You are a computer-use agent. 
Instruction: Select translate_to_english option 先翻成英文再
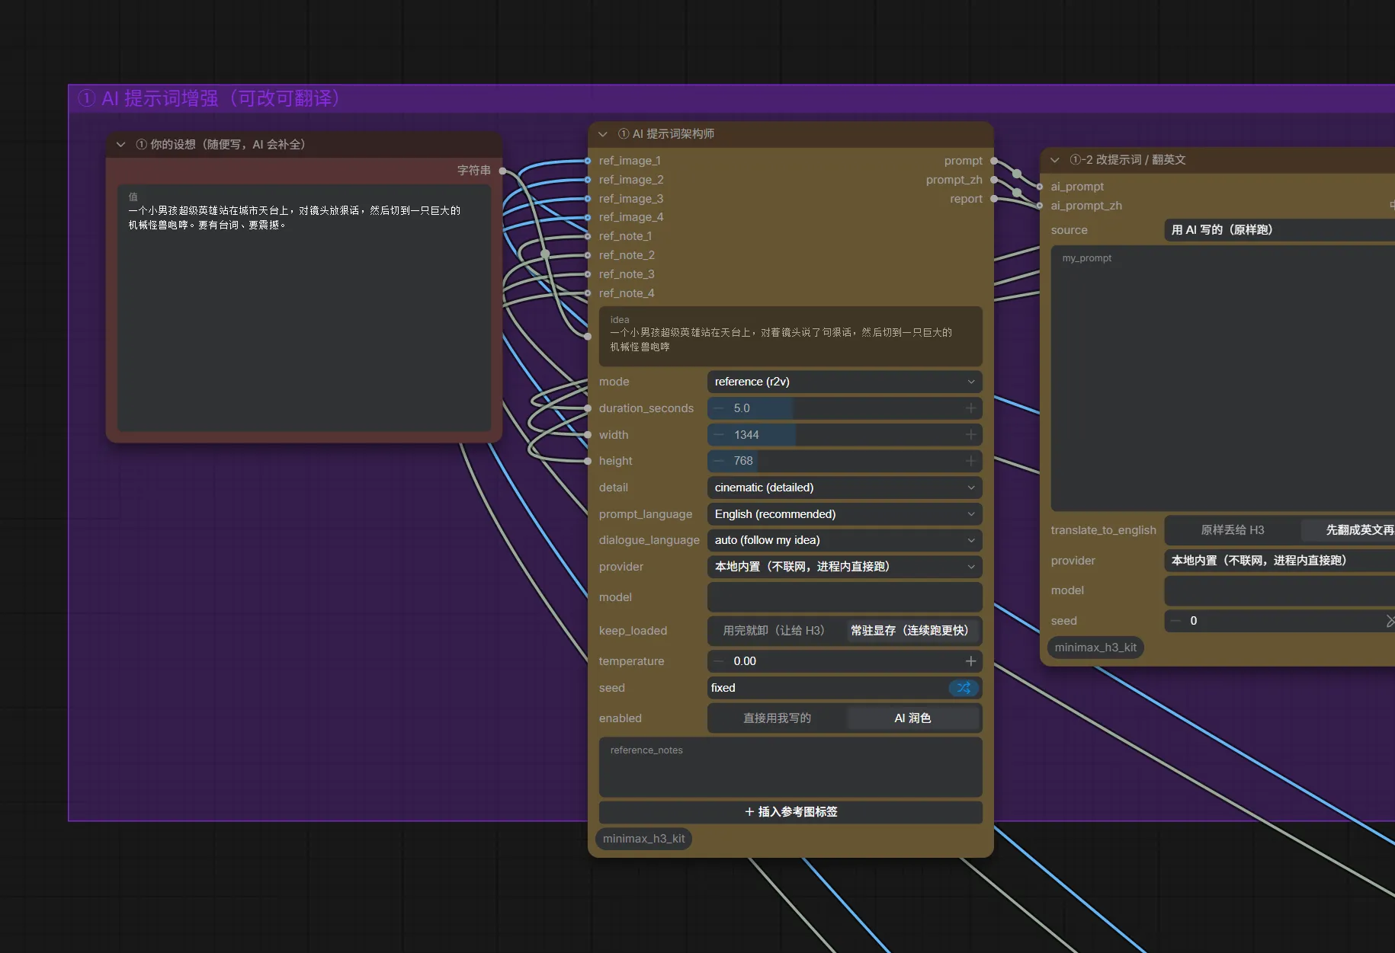(1348, 530)
